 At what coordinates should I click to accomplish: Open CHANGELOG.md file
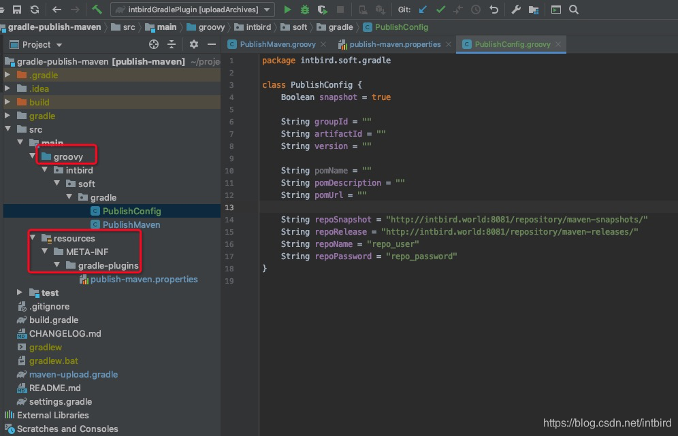click(59, 333)
